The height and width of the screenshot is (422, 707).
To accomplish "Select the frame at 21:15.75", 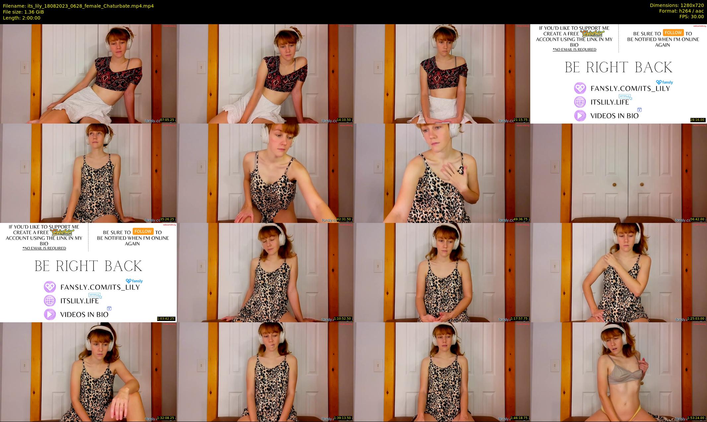I will pos(442,74).
